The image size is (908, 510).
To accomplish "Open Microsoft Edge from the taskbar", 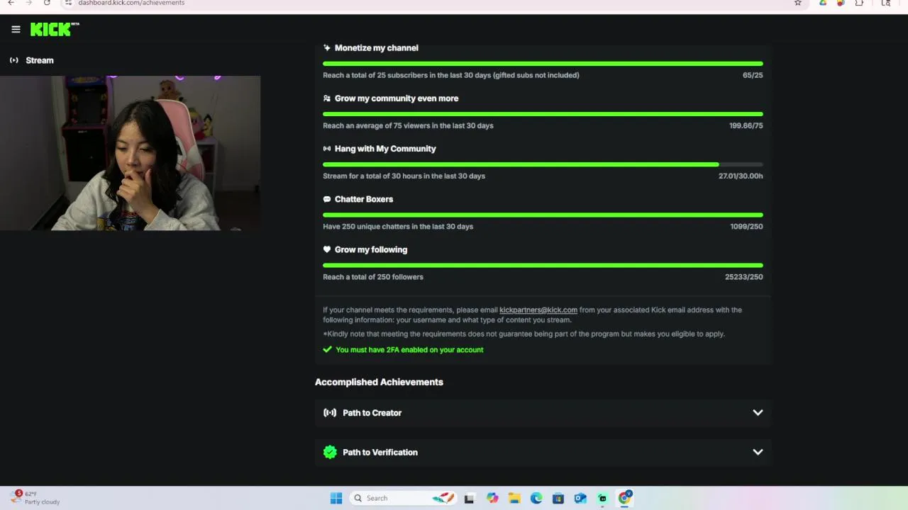I will (x=536, y=498).
